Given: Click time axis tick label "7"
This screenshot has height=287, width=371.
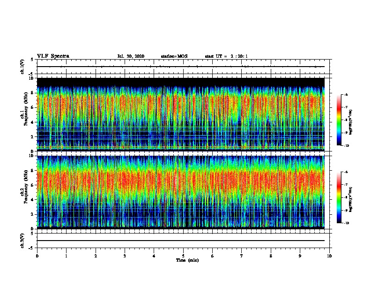Looking at the screenshot, I should (242, 256).
